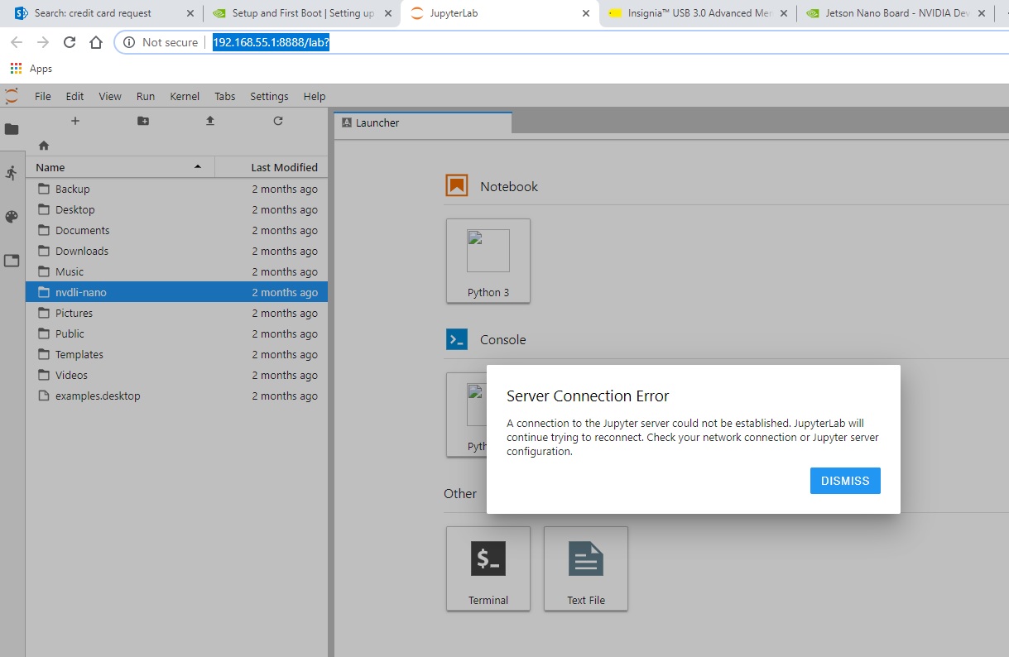This screenshot has width=1009, height=657.
Task: Open a new launcher with the plus icon
Action: [x=74, y=120]
